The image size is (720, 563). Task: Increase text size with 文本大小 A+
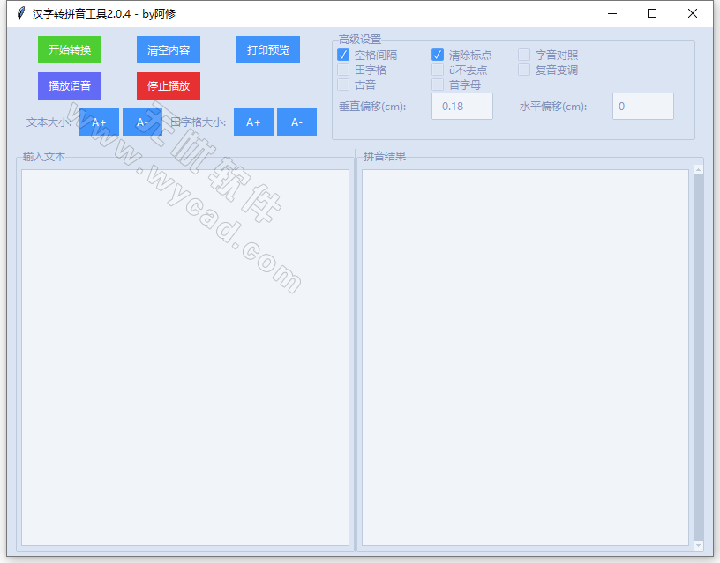[99, 122]
